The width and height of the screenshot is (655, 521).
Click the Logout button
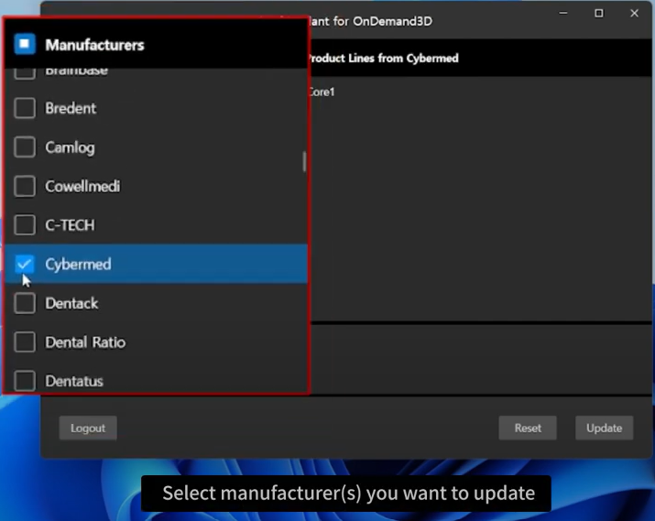tap(88, 428)
